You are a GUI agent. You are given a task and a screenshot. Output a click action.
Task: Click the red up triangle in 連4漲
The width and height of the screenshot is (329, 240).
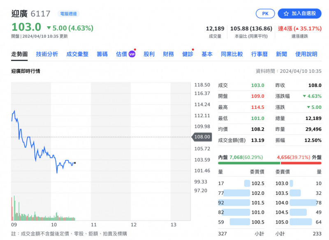[x=297, y=29]
